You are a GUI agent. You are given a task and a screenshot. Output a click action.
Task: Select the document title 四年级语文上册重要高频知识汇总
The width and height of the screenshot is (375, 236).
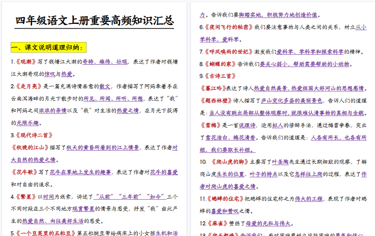[95, 15]
